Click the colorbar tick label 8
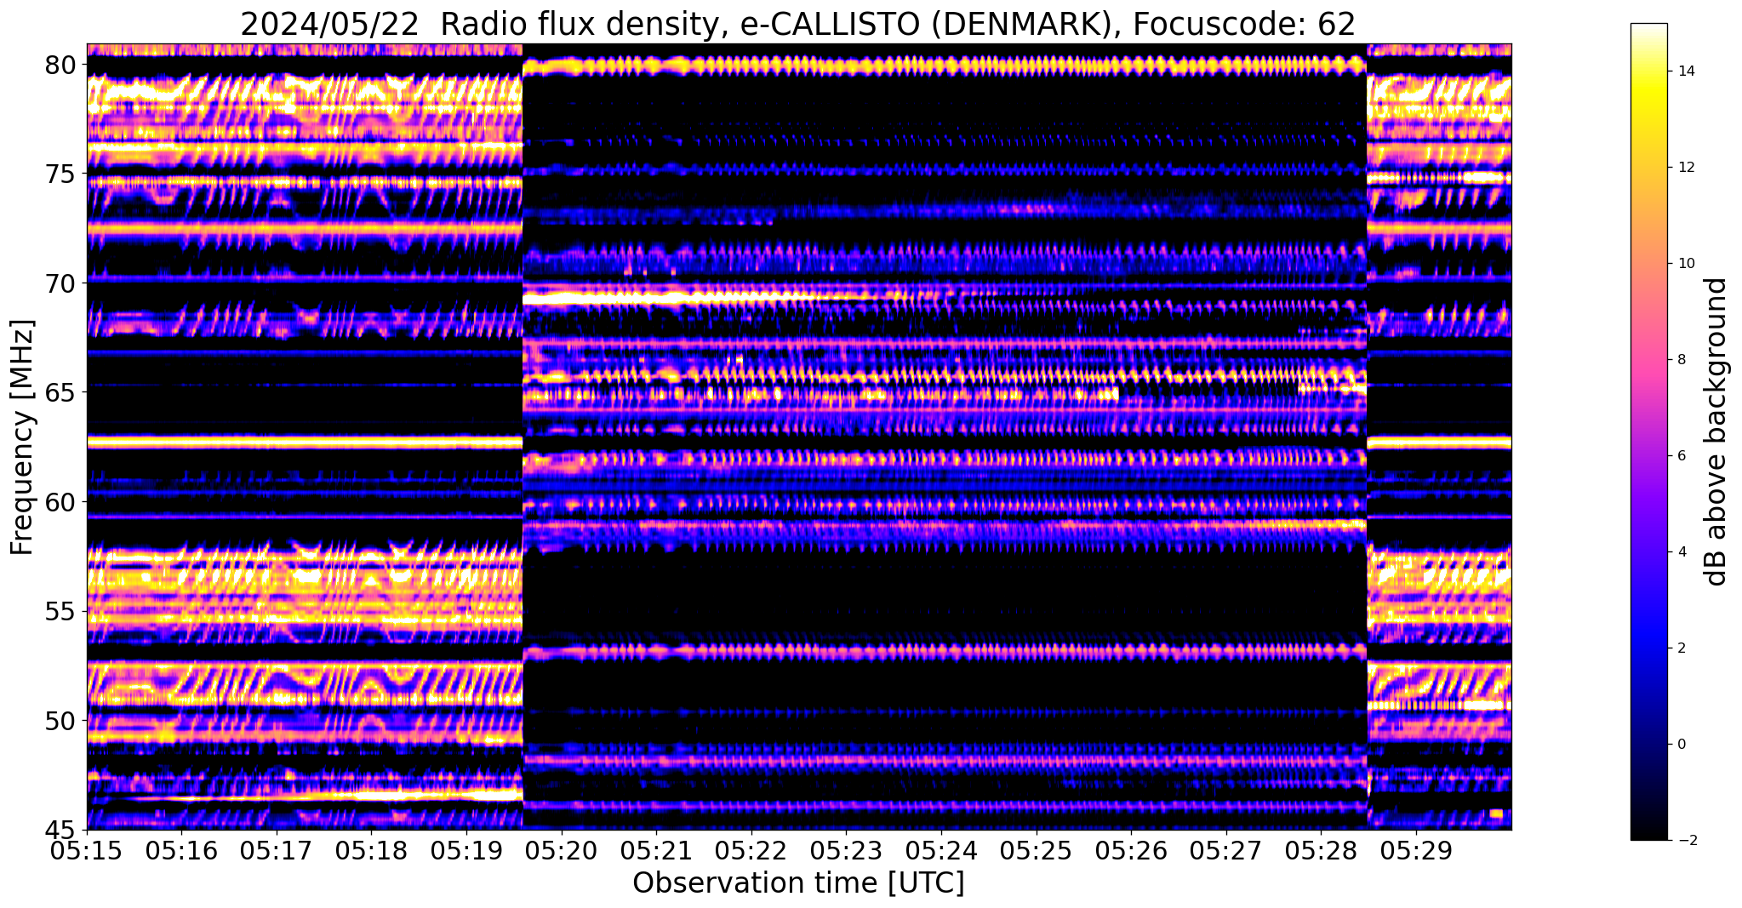The height and width of the screenshot is (908, 1742). click(1681, 360)
